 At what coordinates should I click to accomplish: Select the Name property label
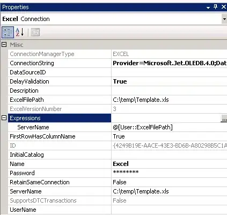(x=17, y=164)
